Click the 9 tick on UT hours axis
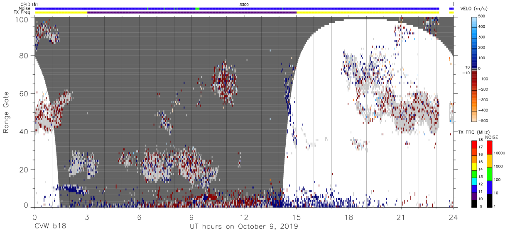 point(191,217)
